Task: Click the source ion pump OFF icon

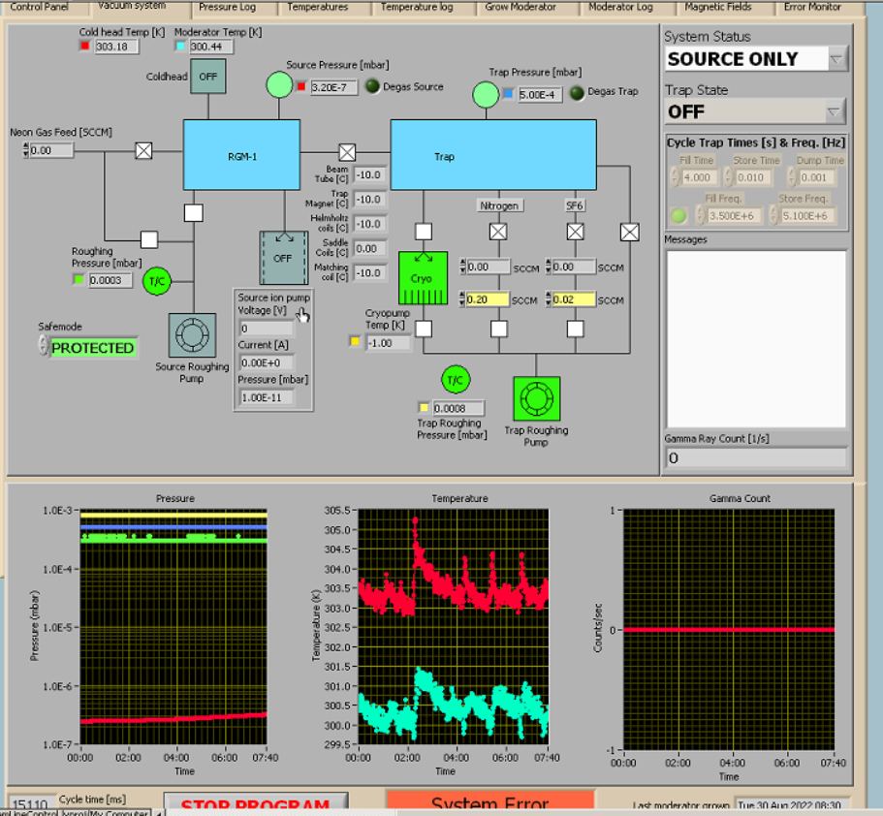Action: [x=282, y=258]
